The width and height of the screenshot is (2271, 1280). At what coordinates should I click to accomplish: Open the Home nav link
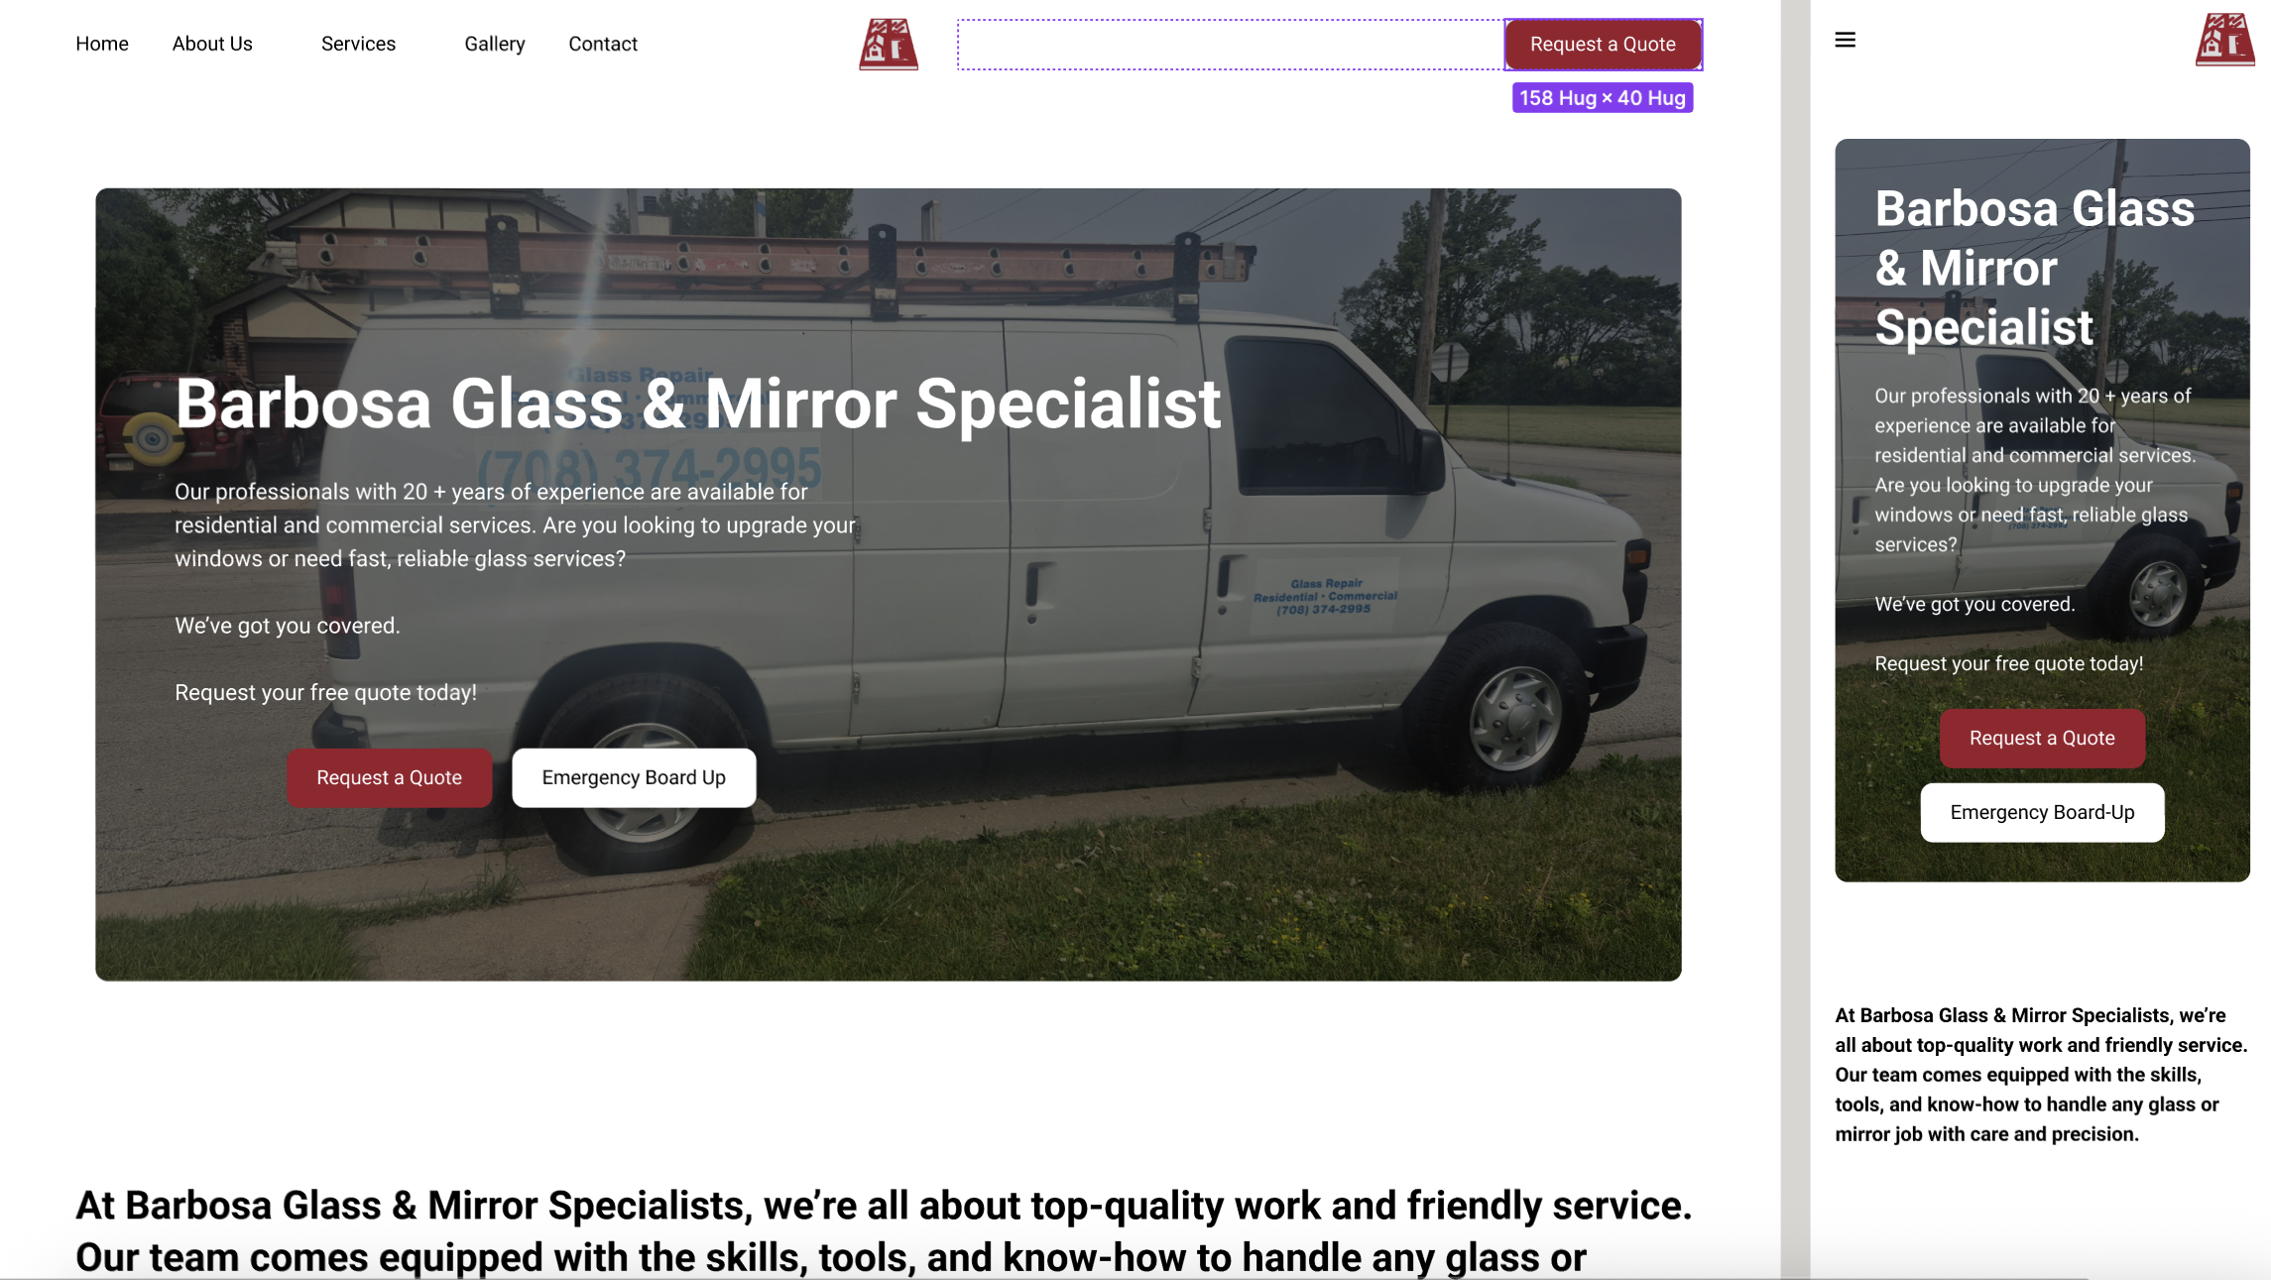[x=102, y=44]
